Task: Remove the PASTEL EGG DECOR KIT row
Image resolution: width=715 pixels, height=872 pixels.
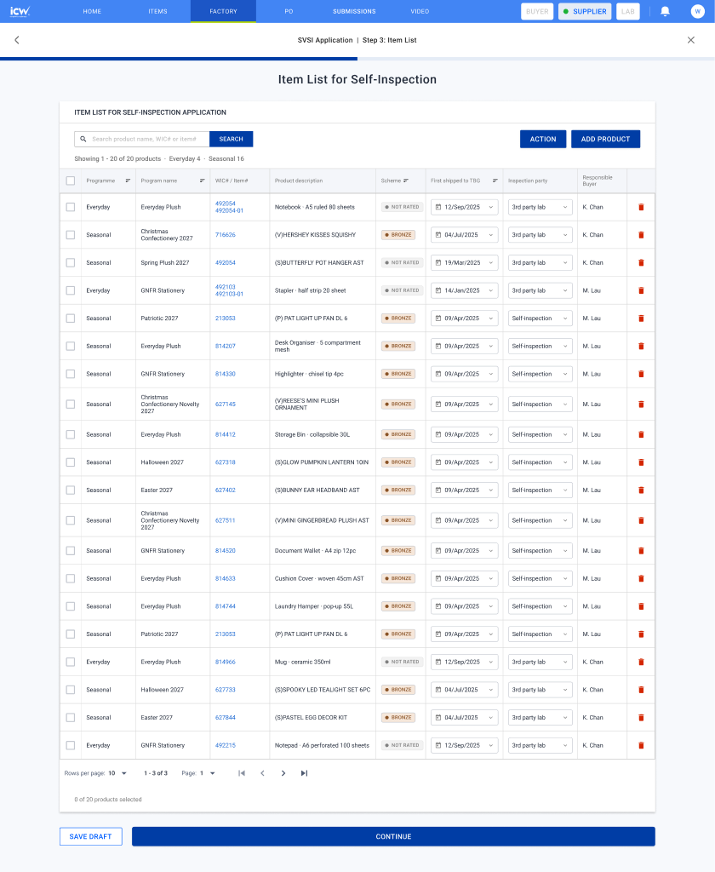Action: pos(641,717)
